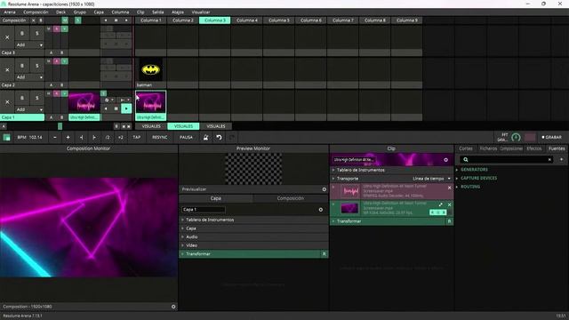Toggle solo S on Capa 2
The width and height of the screenshot is (569, 320).
pos(37,66)
